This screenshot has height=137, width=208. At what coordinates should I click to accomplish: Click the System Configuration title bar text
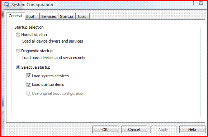point(32,5)
